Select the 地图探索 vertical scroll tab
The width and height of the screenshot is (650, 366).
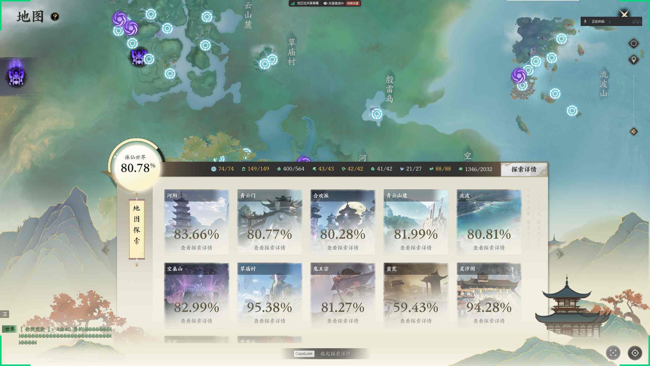(137, 230)
